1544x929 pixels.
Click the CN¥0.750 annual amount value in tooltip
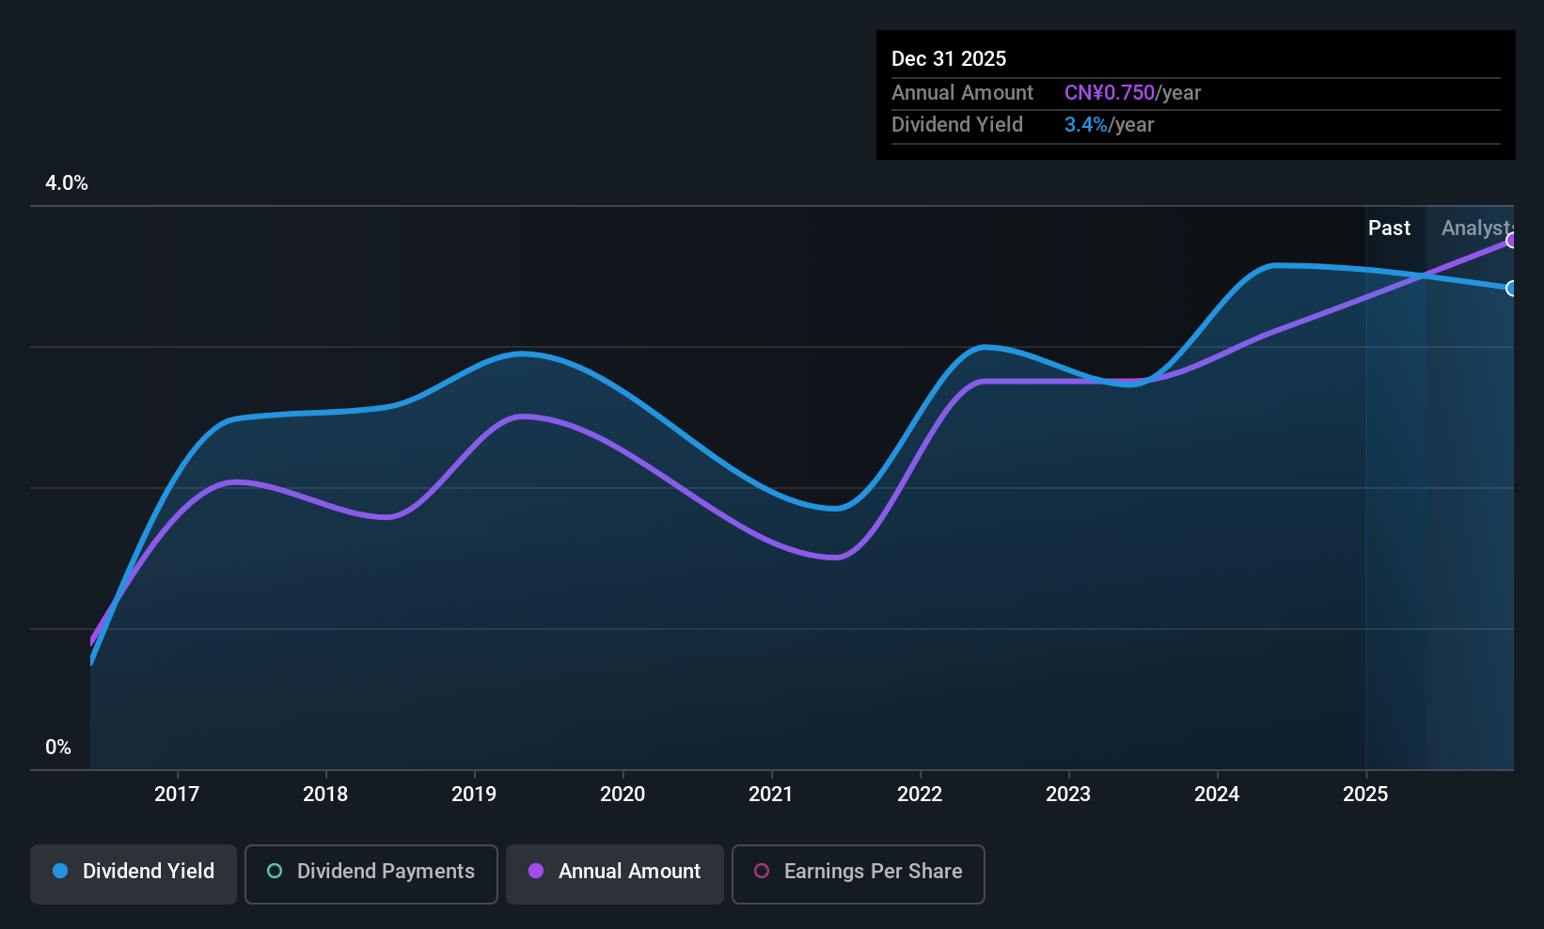pos(1110,92)
